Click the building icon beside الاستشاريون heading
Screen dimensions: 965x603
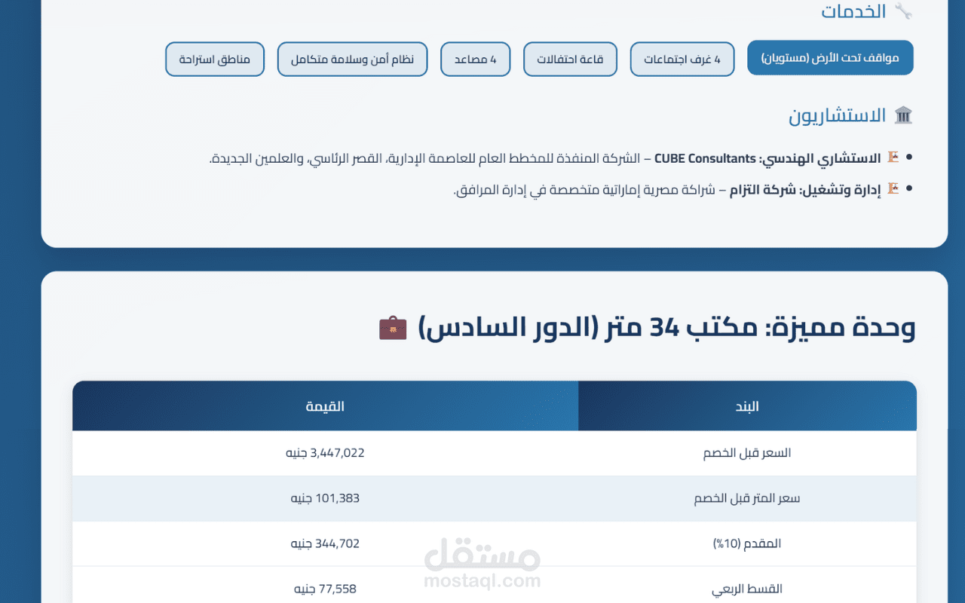903,115
